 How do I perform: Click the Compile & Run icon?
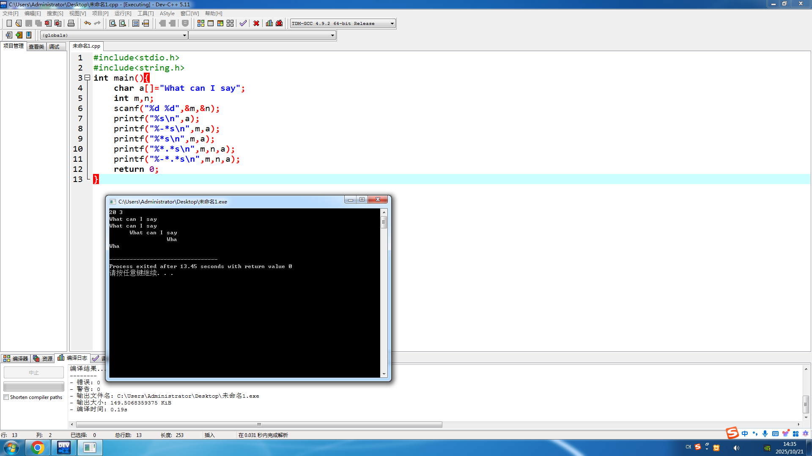point(220,23)
